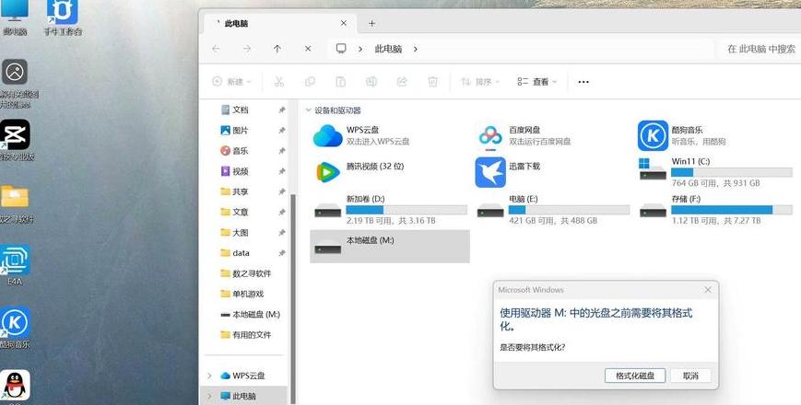Screen dimensions: 801x405
Task: Click the Copy toolbar icon
Action: click(x=310, y=82)
